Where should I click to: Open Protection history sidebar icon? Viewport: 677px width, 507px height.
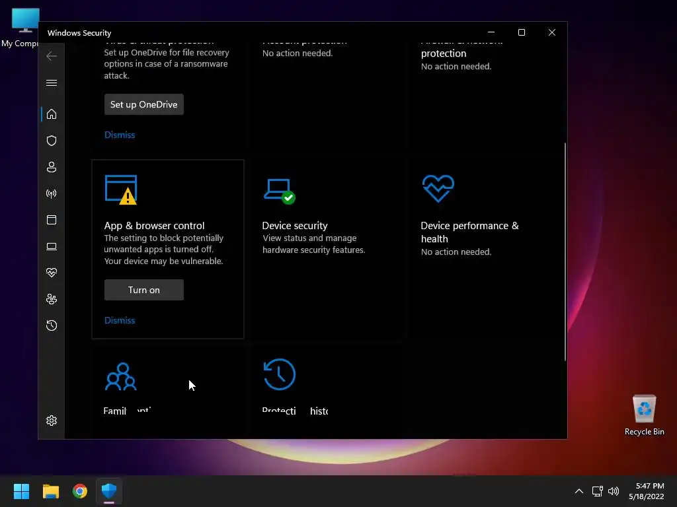point(52,325)
